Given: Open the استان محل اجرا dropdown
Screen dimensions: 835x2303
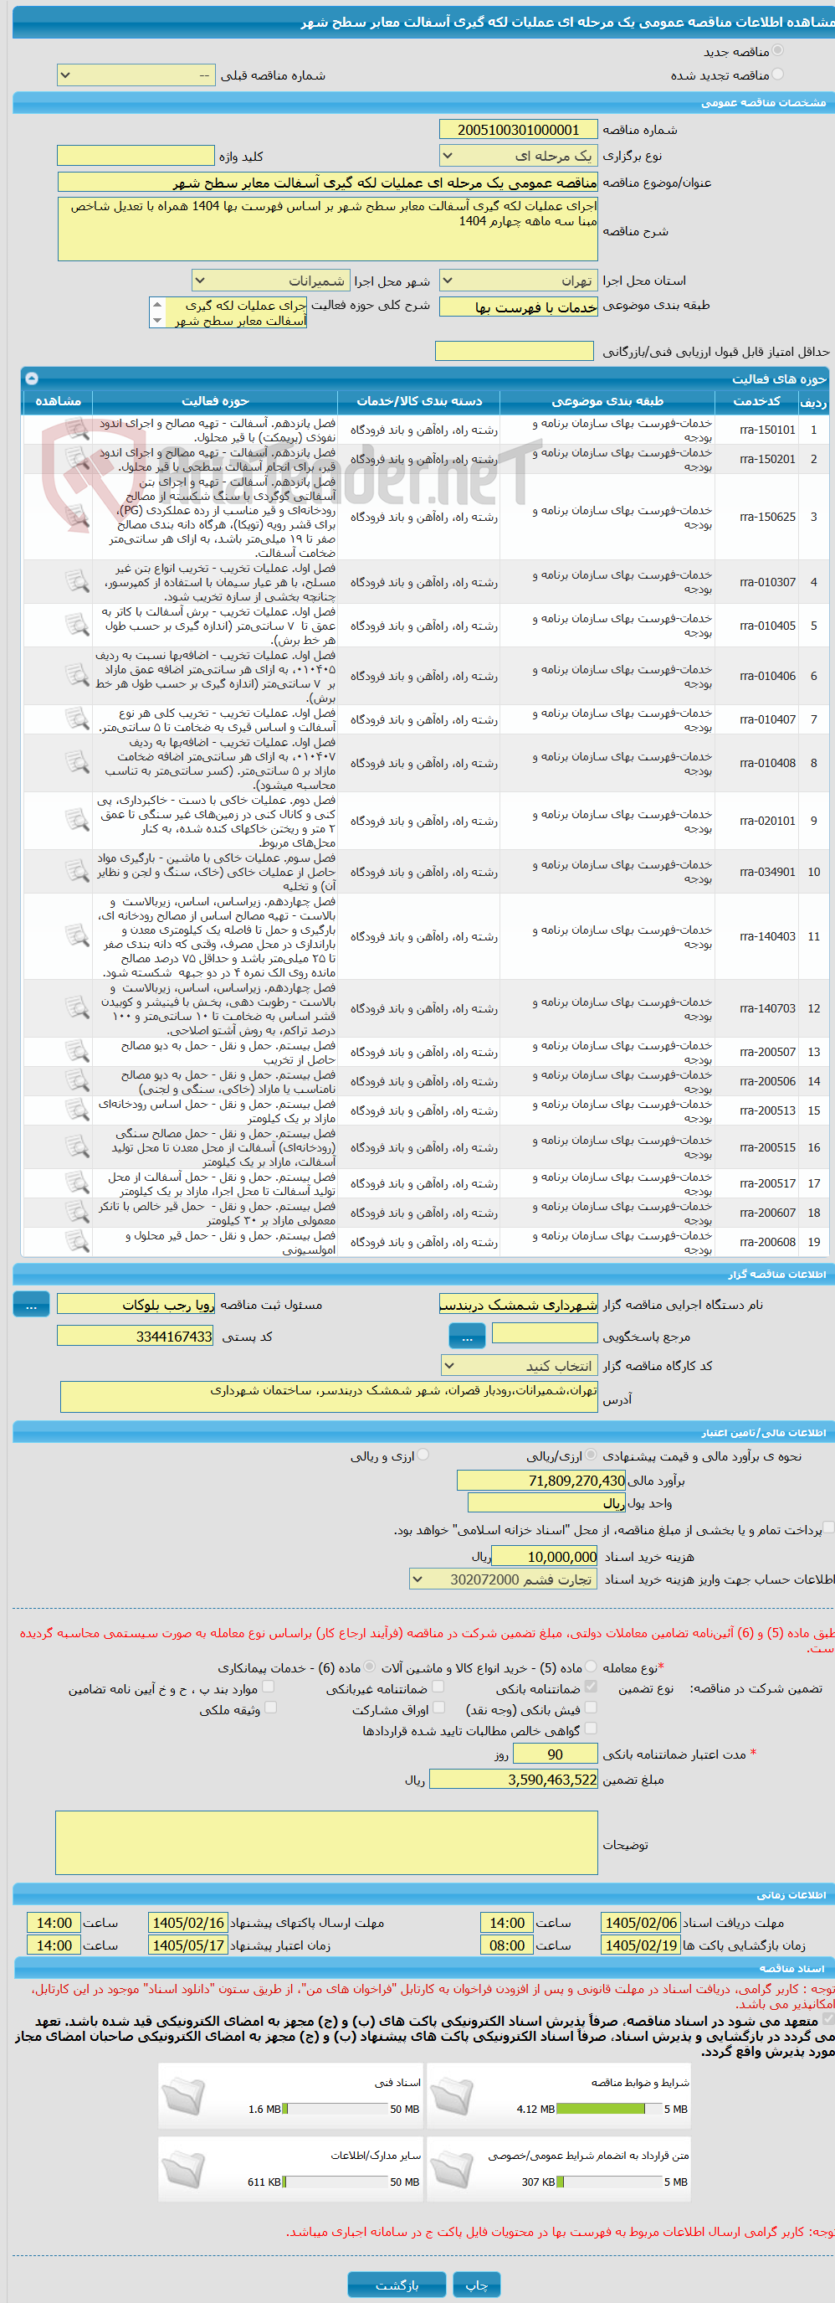Looking at the screenshot, I should tap(519, 281).
